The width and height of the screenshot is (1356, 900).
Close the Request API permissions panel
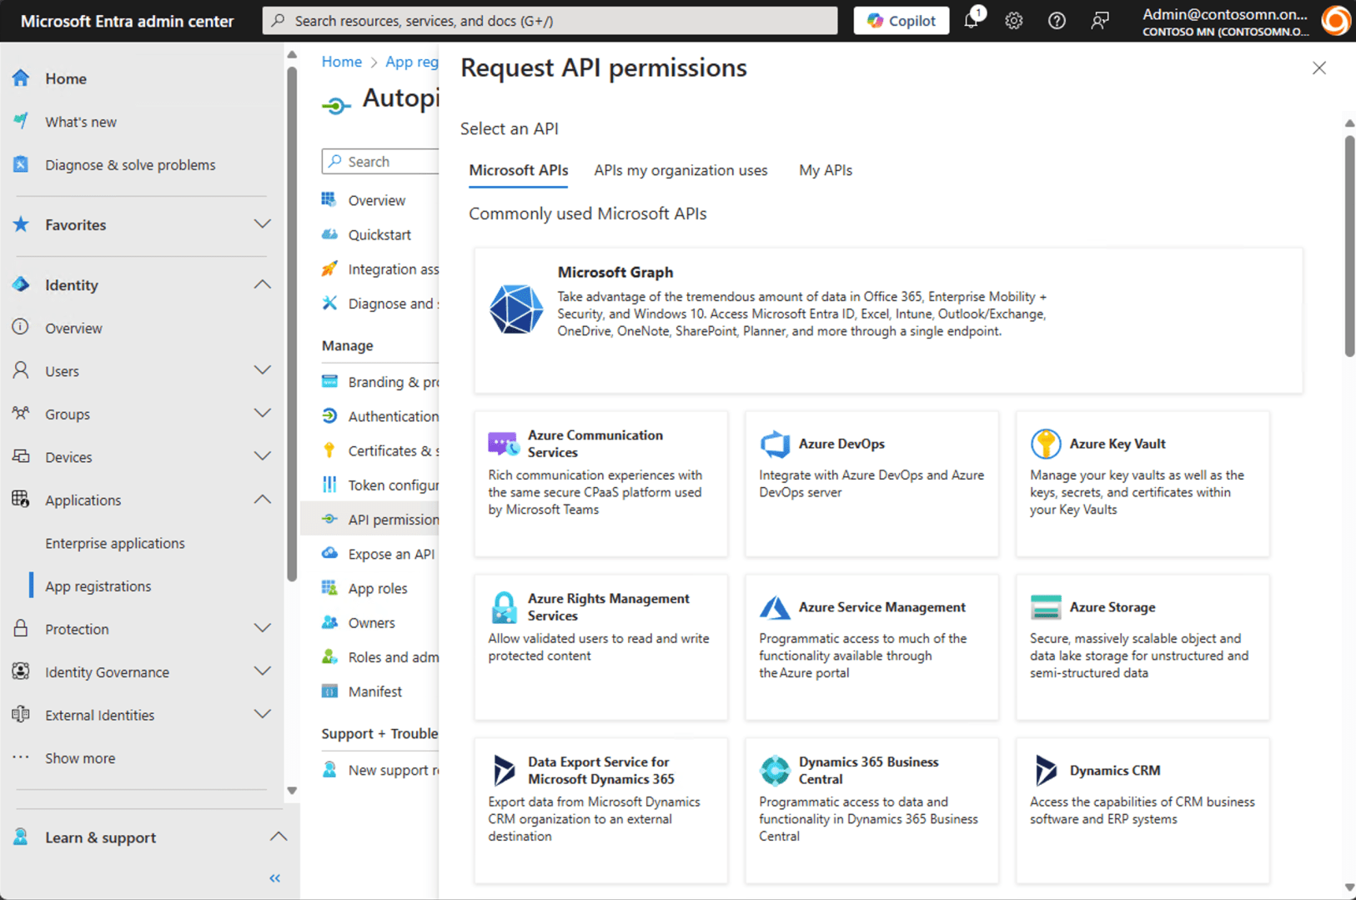point(1318,68)
